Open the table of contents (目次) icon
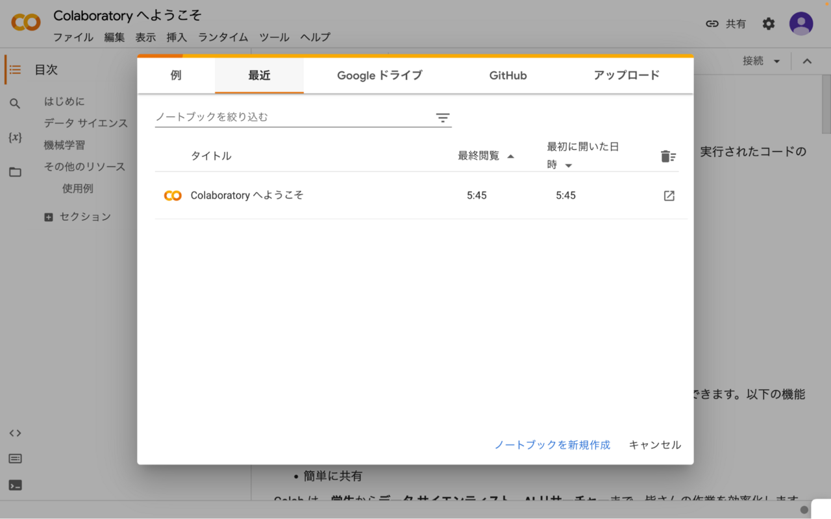 point(15,69)
